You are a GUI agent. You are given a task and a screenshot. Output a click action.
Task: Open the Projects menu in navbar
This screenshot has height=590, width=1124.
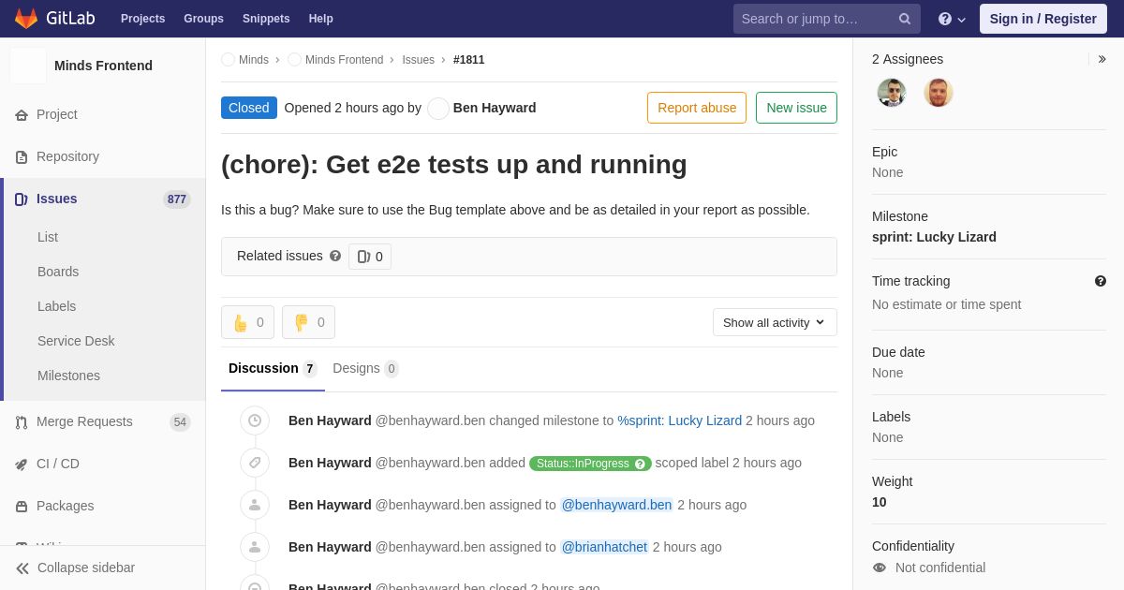coord(142,19)
